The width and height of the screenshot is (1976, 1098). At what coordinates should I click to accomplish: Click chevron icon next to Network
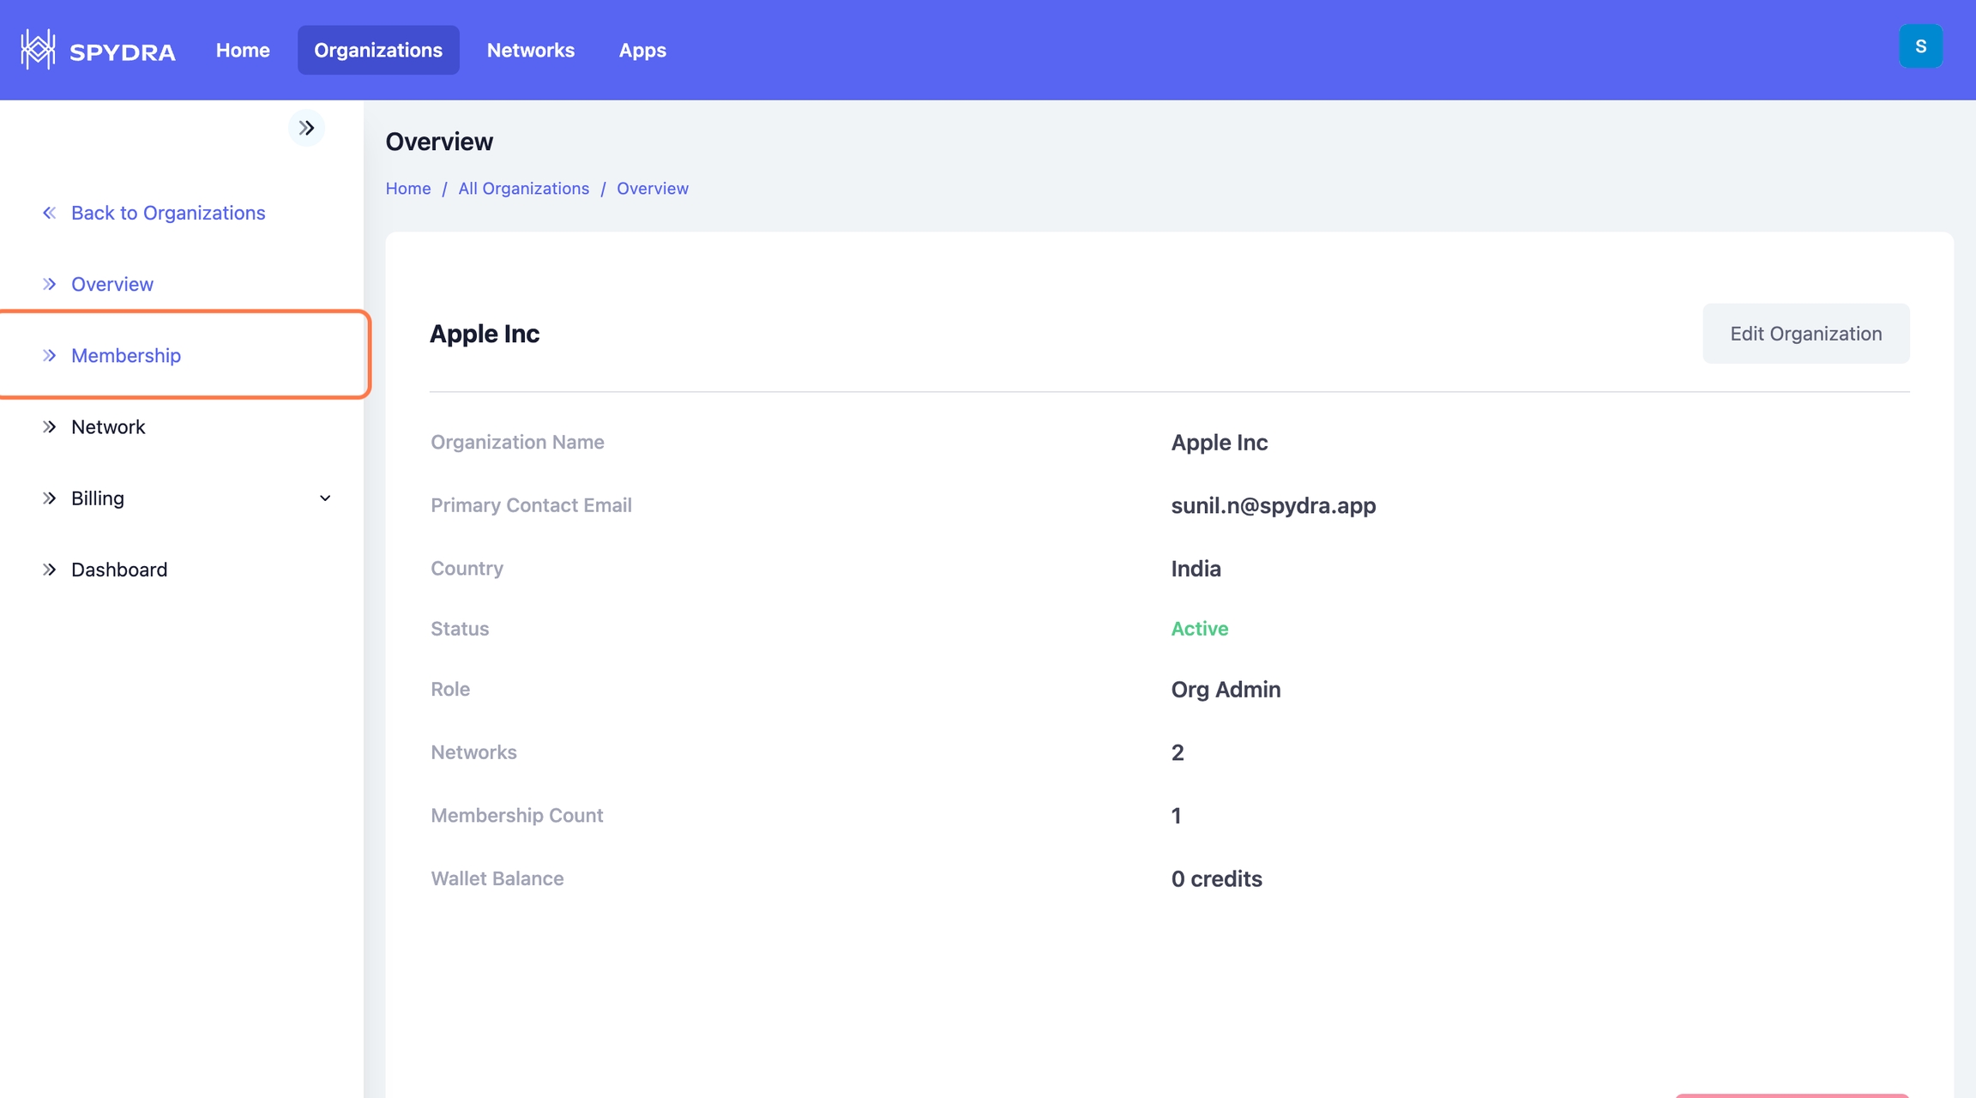coord(50,426)
